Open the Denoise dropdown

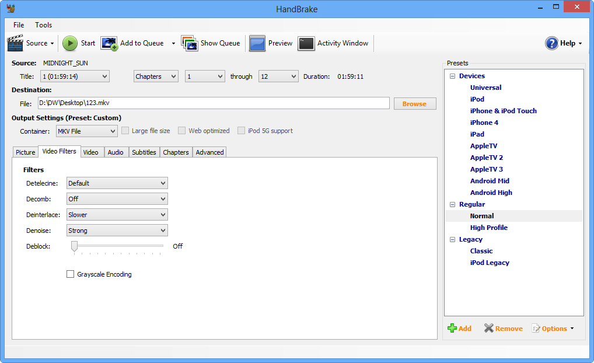tap(117, 231)
